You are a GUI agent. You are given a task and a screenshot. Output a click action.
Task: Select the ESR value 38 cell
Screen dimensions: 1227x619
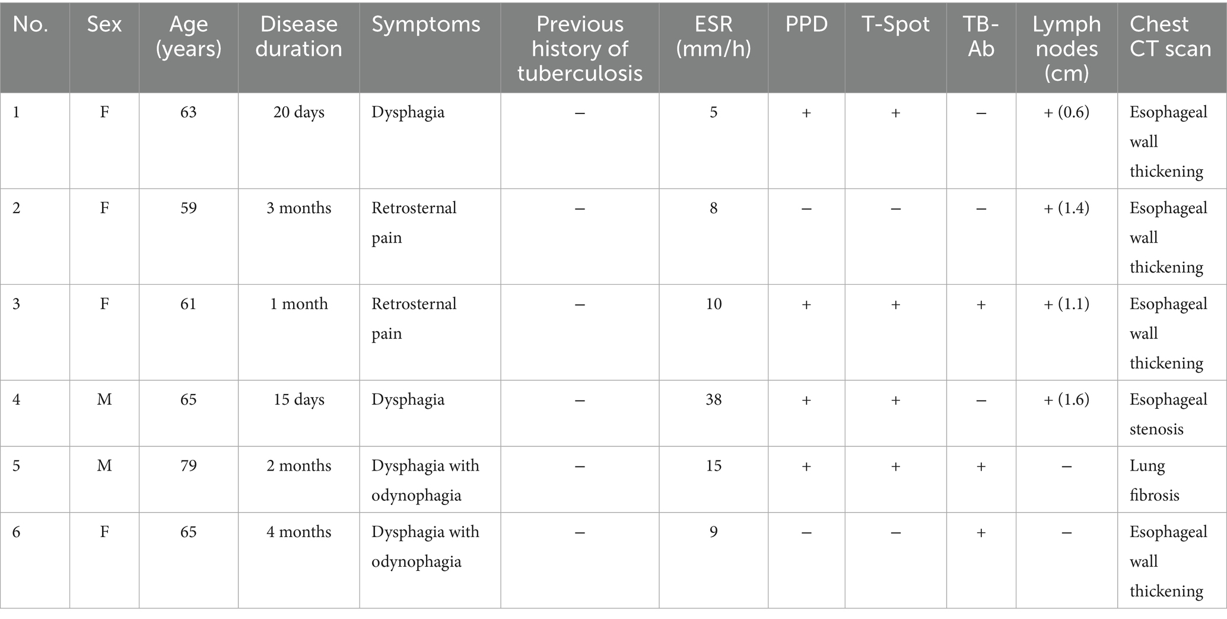coord(713,399)
